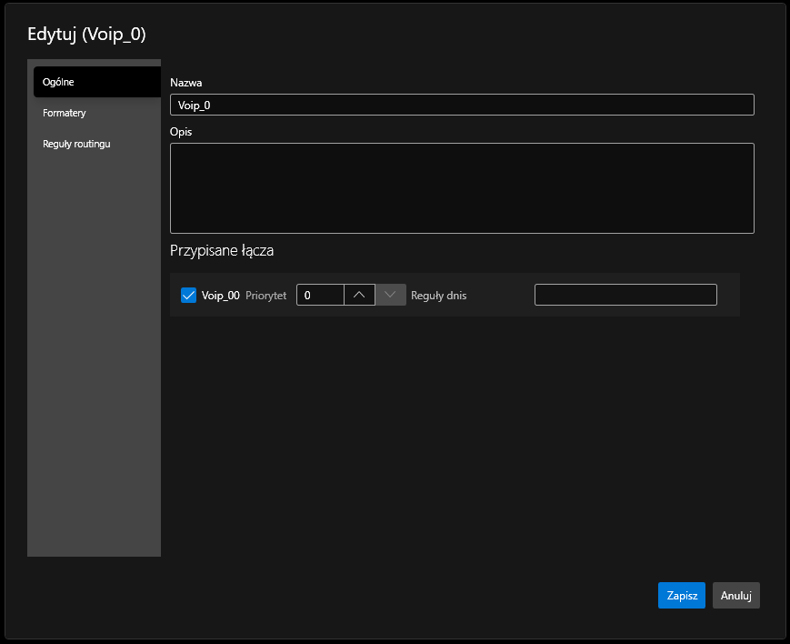Cancel editing with the Anuluj button
The height and width of the screenshot is (644, 790).
click(x=735, y=596)
